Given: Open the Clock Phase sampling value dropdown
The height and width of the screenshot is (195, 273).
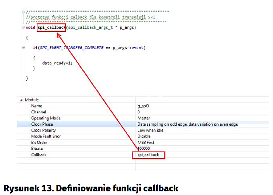Looking at the screenshot, I should pyautogui.click(x=187, y=124).
